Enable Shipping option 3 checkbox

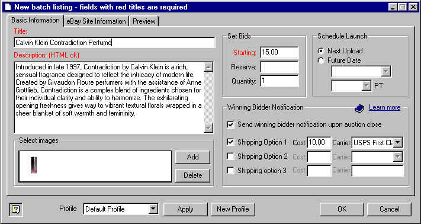(230, 170)
